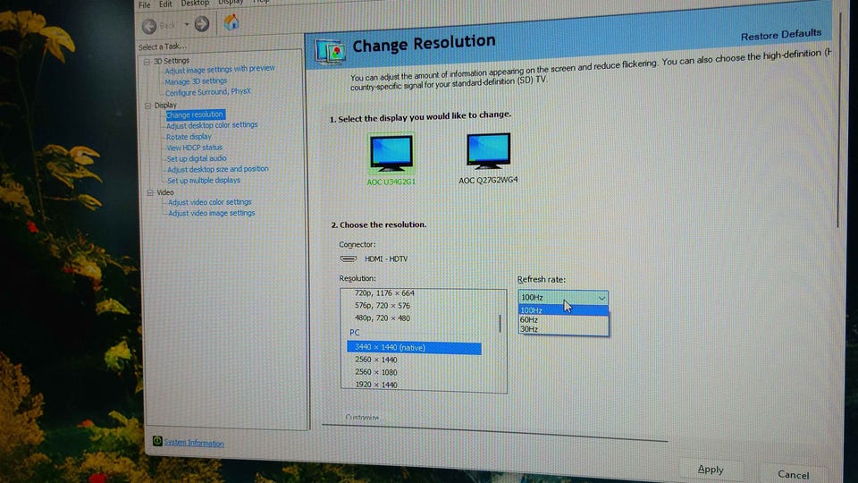Select 1920 × 1440 resolution
This screenshot has width=858, height=483.
pyautogui.click(x=376, y=385)
